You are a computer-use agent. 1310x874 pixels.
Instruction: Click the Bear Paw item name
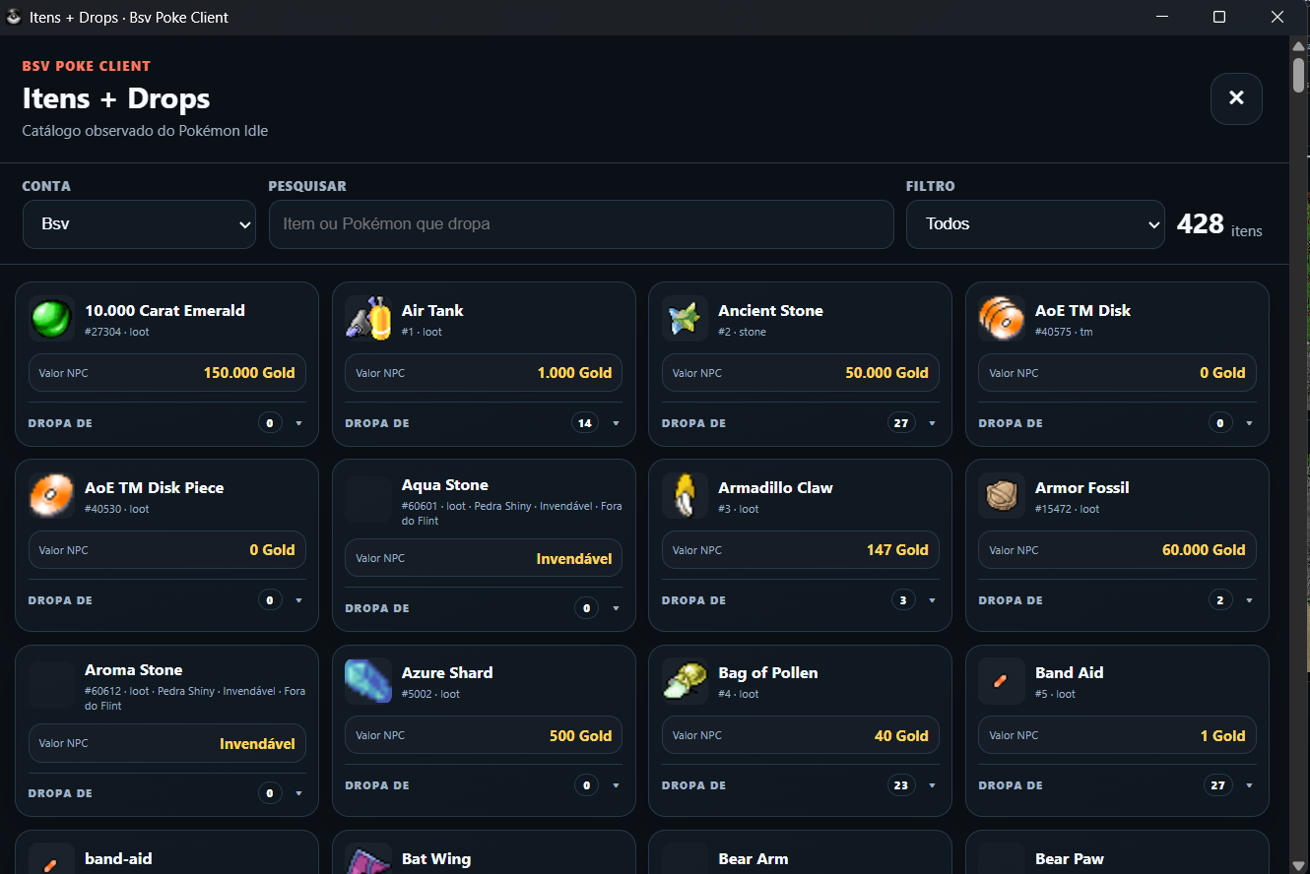(x=1070, y=859)
